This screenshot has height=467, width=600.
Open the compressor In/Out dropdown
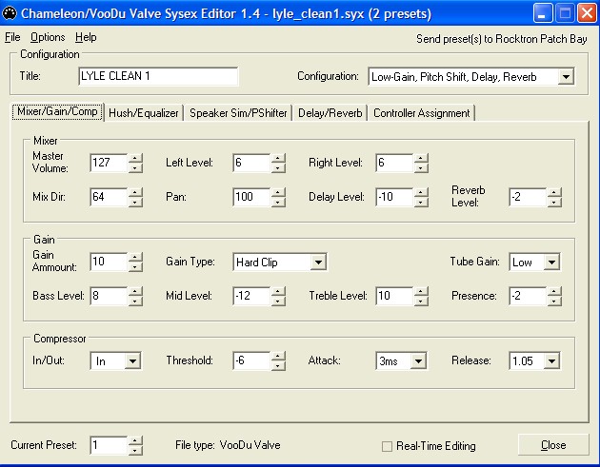click(132, 360)
